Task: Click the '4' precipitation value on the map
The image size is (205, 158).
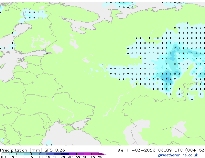Action: tap(167, 79)
